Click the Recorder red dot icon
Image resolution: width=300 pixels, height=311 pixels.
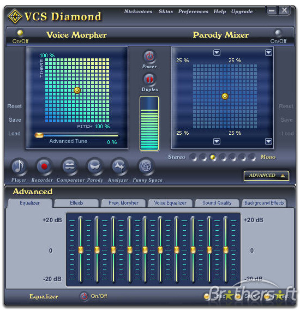(44, 166)
